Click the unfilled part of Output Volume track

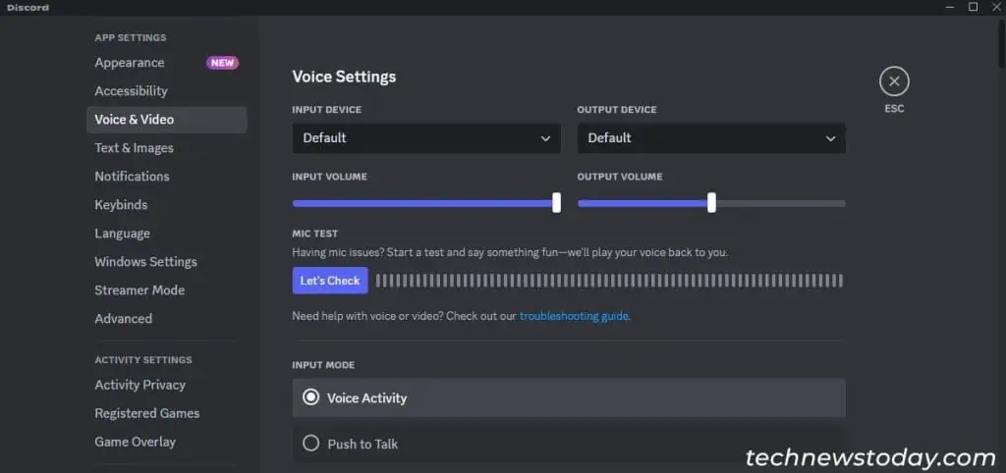tap(781, 203)
